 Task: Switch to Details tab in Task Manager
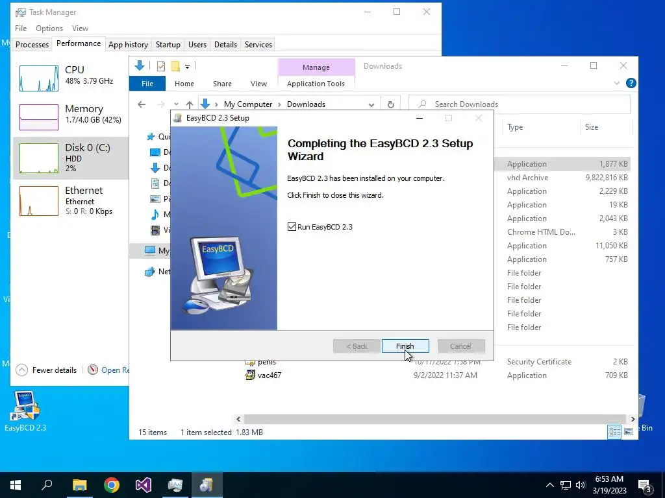coord(225,45)
